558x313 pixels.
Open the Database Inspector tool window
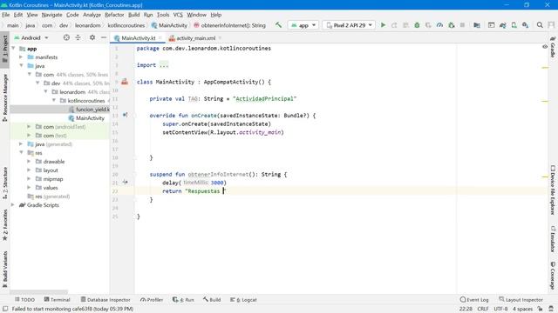(x=105, y=299)
